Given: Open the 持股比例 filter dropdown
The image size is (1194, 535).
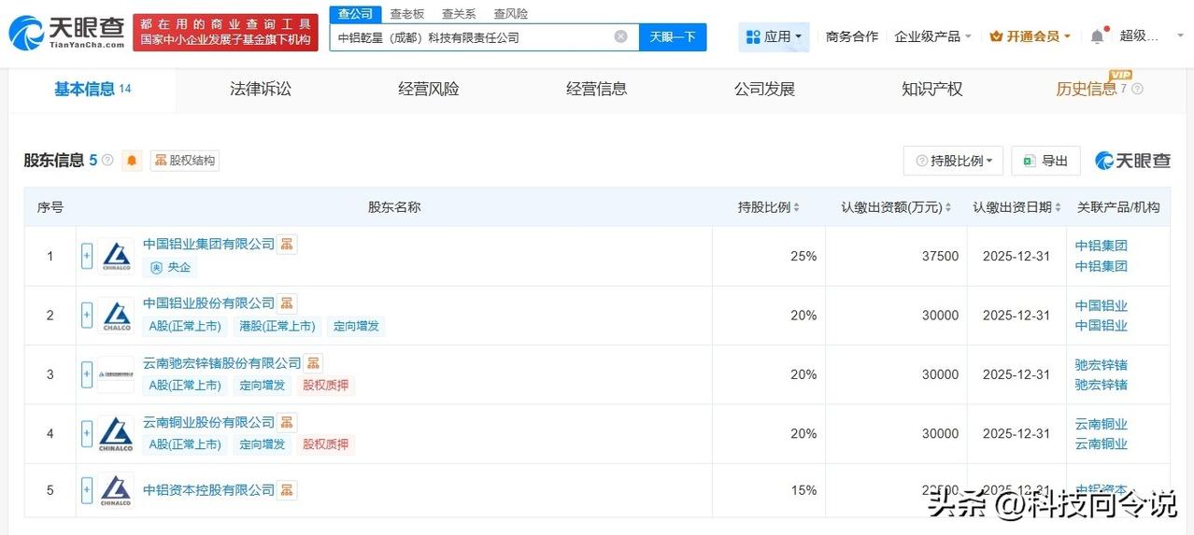Looking at the screenshot, I should coord(953,161).
